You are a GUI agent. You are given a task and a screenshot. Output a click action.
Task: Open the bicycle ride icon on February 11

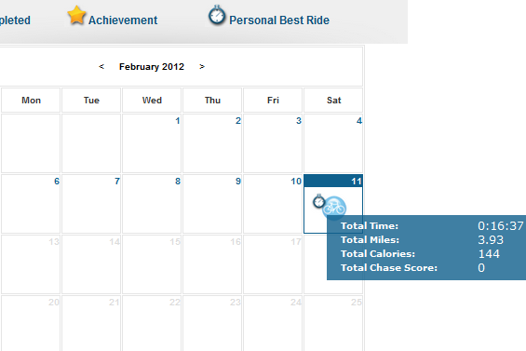pyautogui.click(x=334, y=208)
